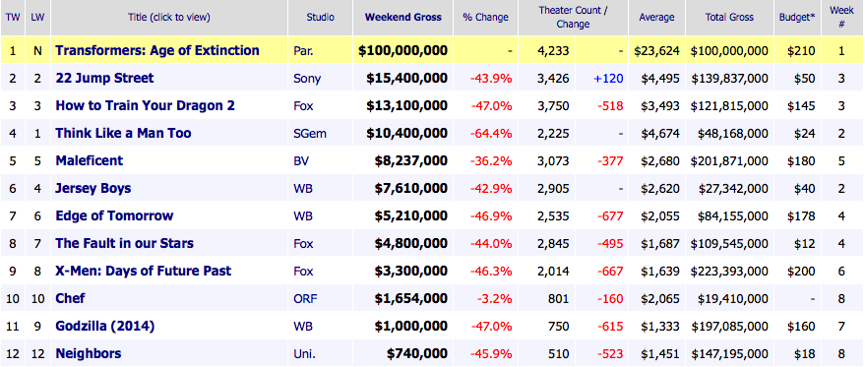
Task: Sort by Weekend Gross column header
Action: 403,17
